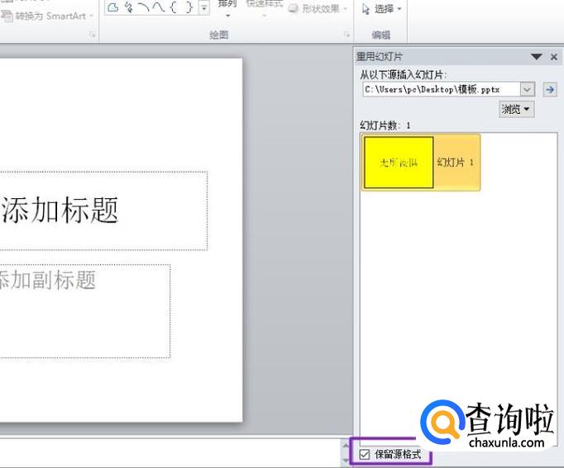The height and width of the screenshot is (468, 564).
Task: Open the Drawing group dialog launcher
Action: (347, 35)
